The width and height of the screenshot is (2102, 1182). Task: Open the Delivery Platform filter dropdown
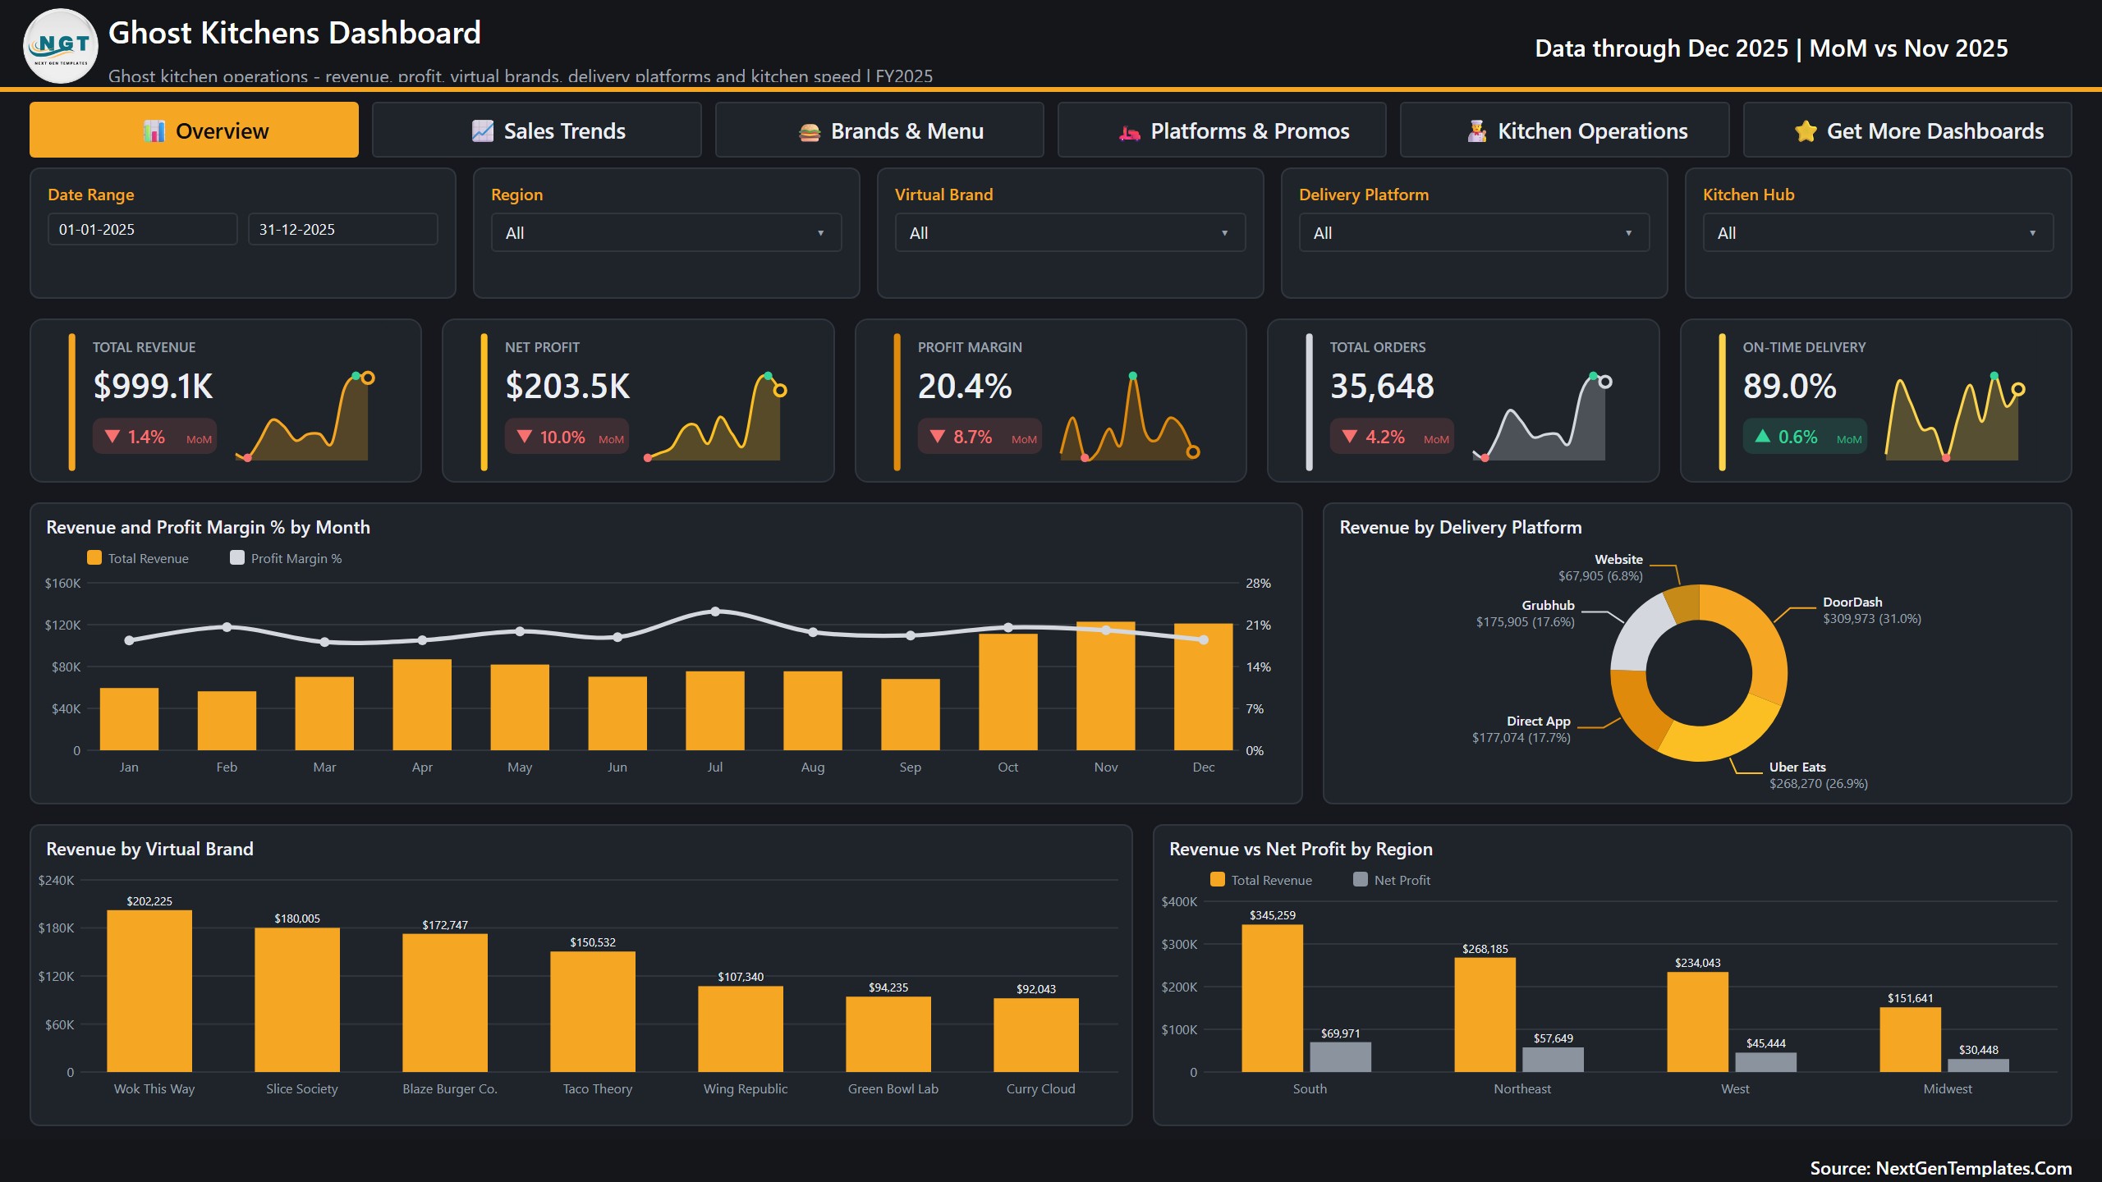click(1475, 233)
